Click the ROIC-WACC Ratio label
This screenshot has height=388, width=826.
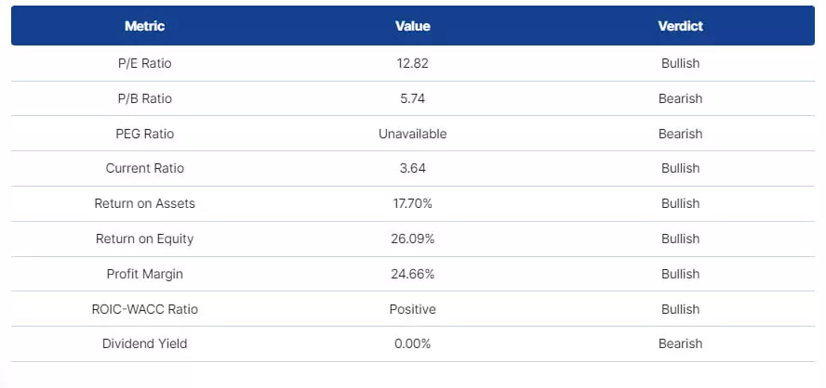(144, 309)
